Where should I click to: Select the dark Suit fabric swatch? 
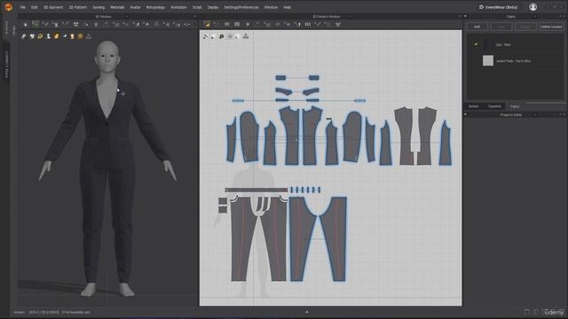coord(488,44)
